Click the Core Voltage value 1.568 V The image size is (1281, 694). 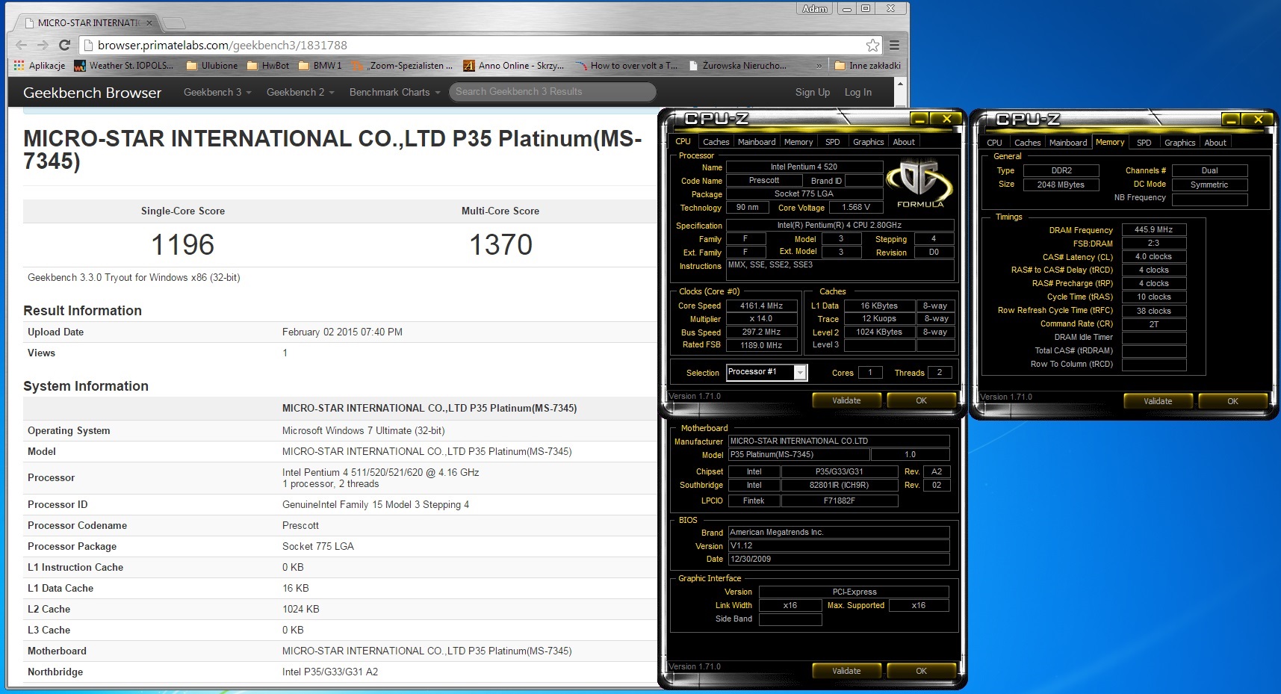pyautogui.click(x=855, y=208)
